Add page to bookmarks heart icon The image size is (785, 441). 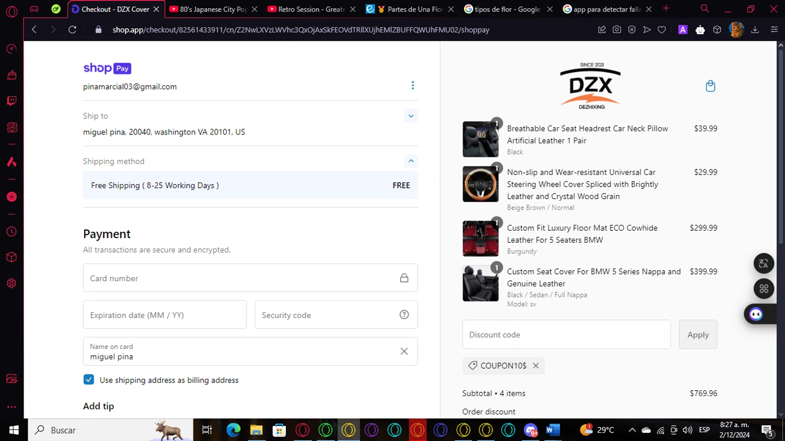tap(661, 30)
